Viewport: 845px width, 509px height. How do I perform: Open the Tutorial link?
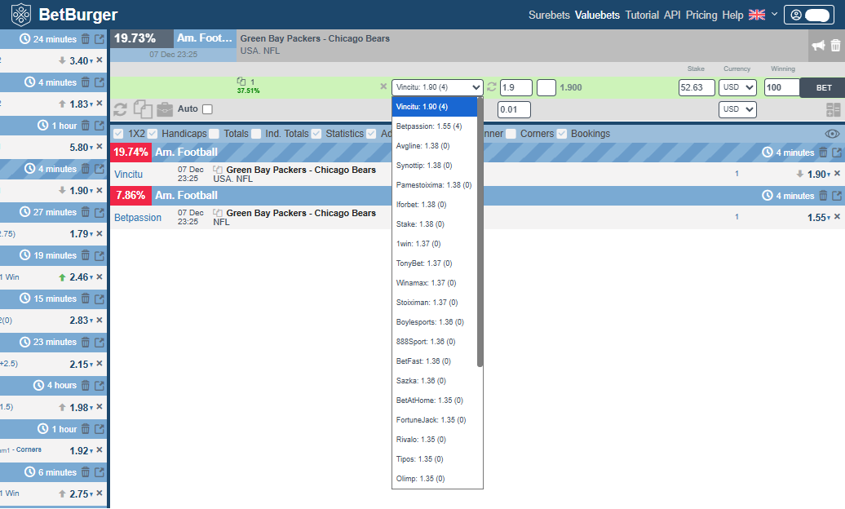click(x=642, y=15)
